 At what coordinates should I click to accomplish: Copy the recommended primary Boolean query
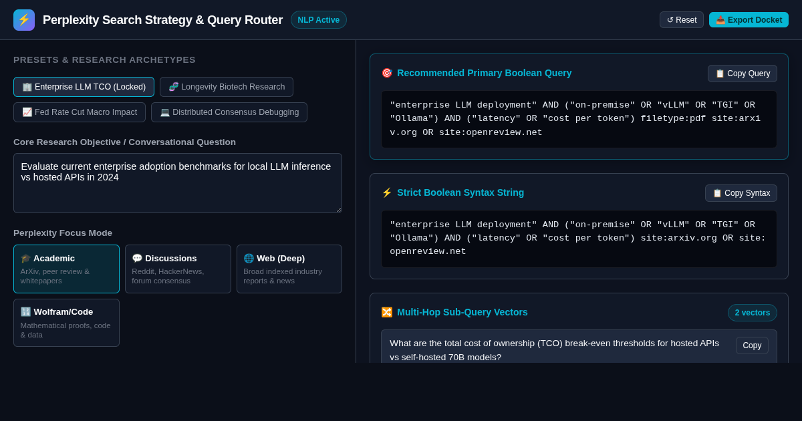743,74
